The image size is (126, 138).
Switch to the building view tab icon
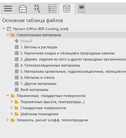click(23, 9)
